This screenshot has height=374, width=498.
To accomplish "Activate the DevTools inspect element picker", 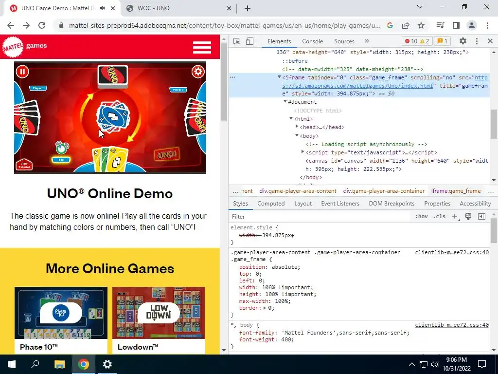I will click(x=236, y=41).
